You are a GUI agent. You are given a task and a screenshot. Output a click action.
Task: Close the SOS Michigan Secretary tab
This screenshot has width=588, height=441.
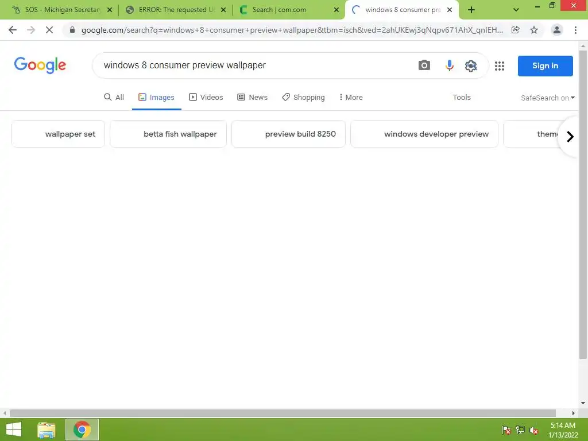(x=110, y=10)
